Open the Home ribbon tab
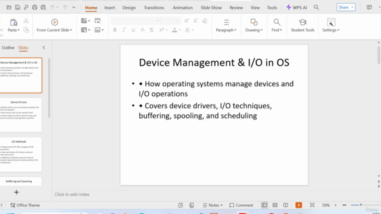381x214 pixels. (91, 8)
